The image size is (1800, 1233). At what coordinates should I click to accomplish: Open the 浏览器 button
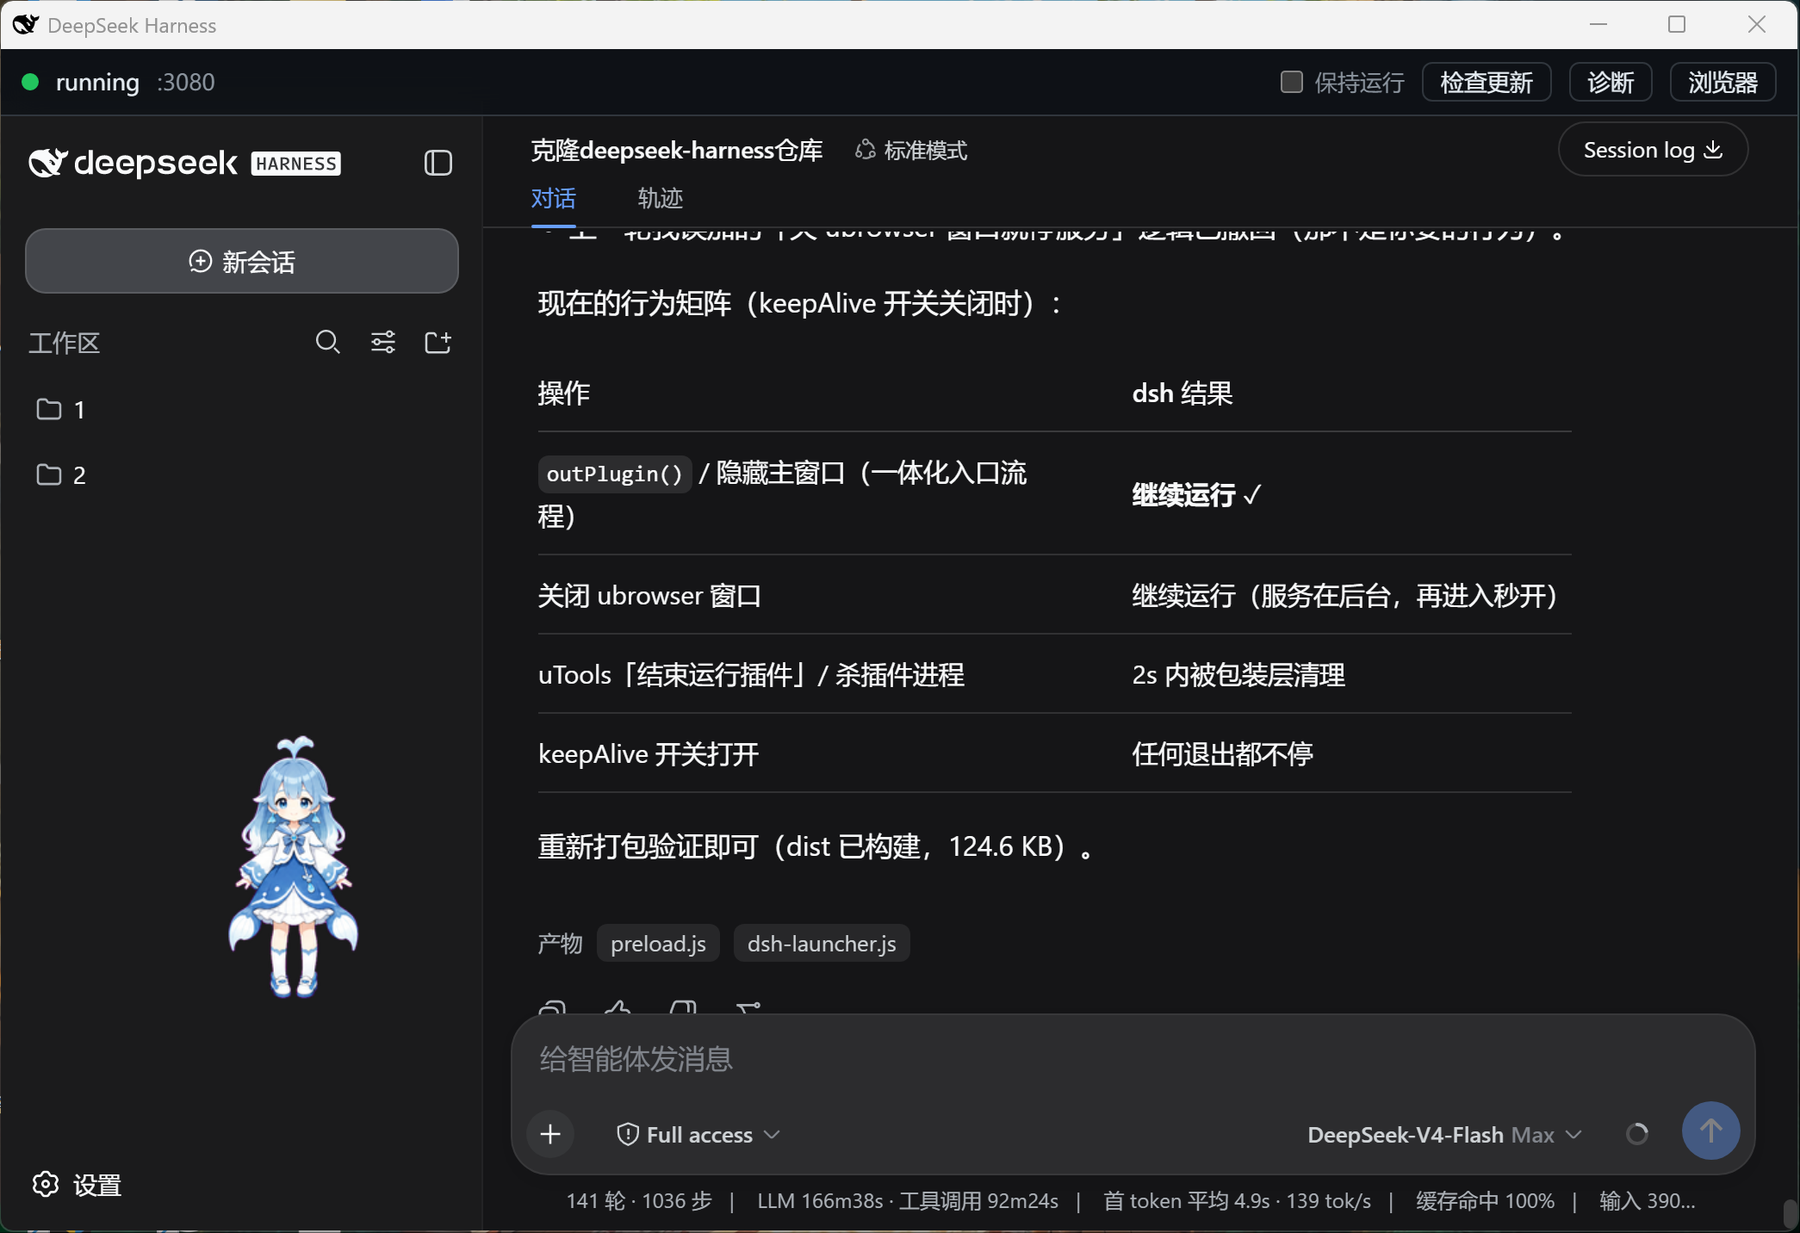tap(1722, 82)
